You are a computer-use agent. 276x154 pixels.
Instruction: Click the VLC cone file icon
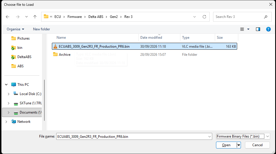click(x=55, y=46)
